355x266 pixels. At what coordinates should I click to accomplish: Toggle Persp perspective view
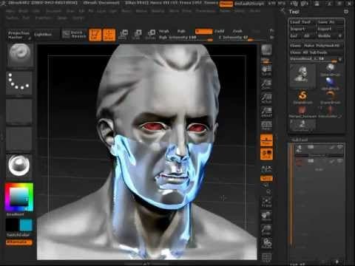click(266, 126)
